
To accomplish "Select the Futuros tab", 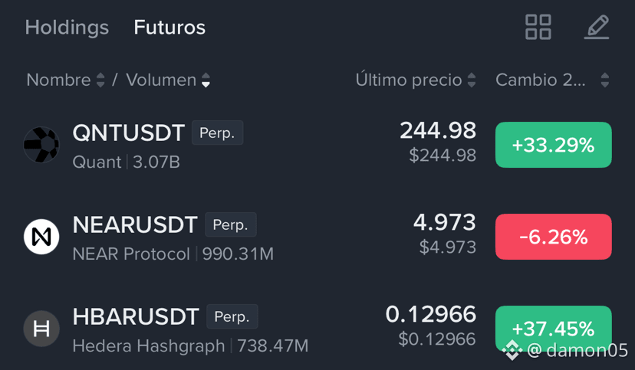I will point(169,28).
